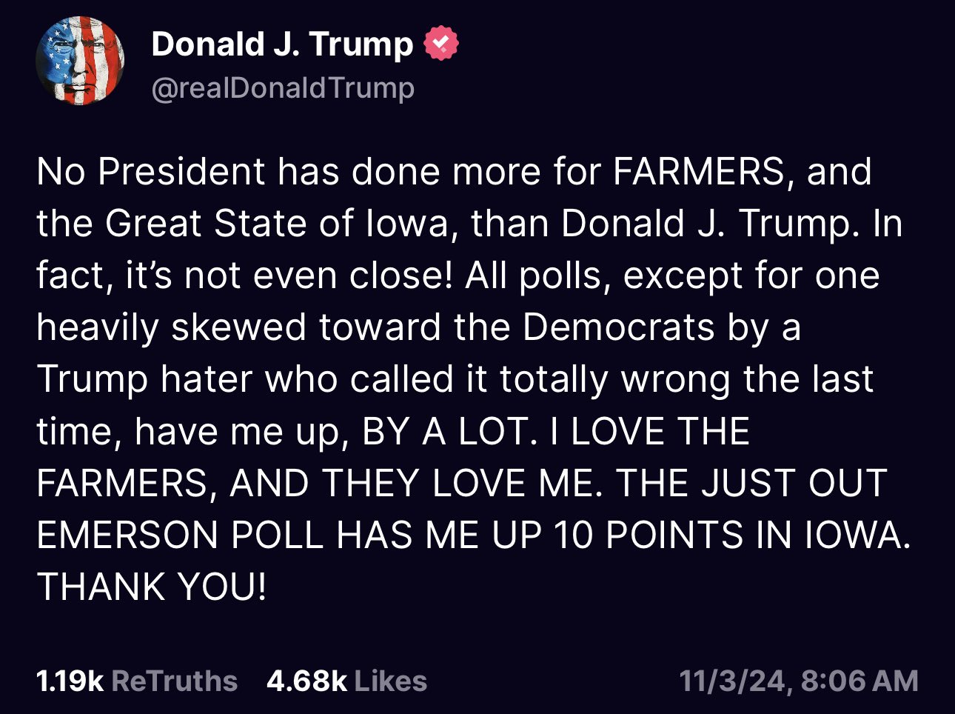Image resolution: width=955 pixels, height=714 pixels.
Task: Click the phrase 'Great State of Iowa'
Action: click(275, 224)
